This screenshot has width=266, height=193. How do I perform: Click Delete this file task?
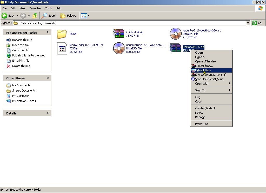[x=21, y=66]
